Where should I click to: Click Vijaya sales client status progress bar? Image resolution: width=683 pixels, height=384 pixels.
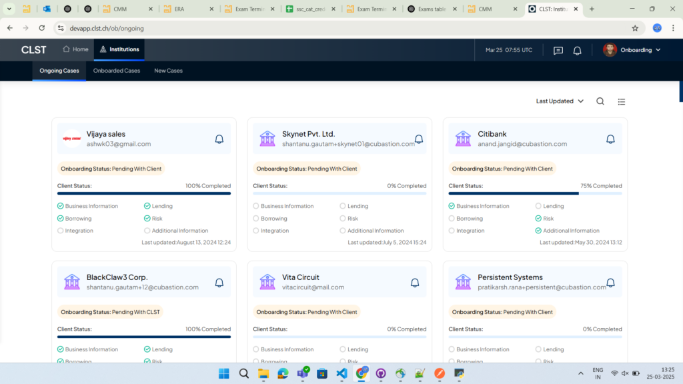coord(144,193)
